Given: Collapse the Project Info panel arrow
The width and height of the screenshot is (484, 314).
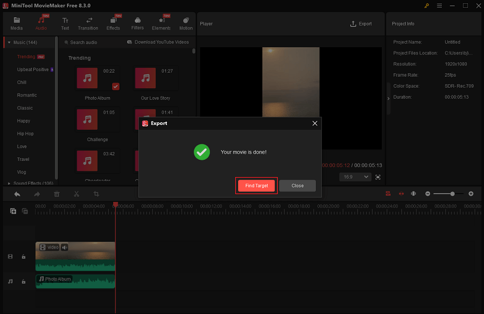Looking at the screenshot, I should pos(389,98).
